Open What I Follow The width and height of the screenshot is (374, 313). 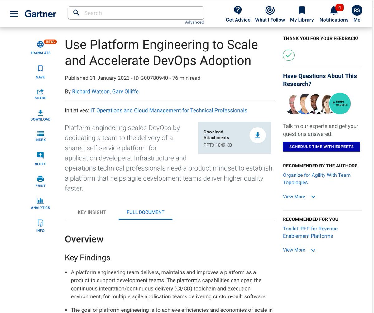[x=270, y=14]
